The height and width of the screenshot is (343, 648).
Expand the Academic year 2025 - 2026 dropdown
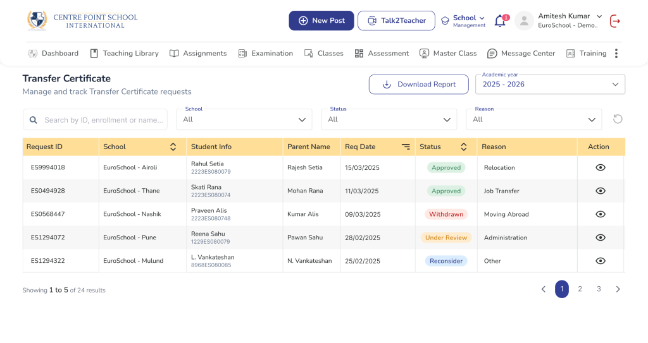550,85
